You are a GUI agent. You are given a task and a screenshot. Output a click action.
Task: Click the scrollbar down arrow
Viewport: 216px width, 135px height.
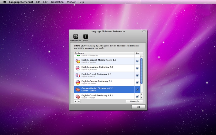pos(141,97)
